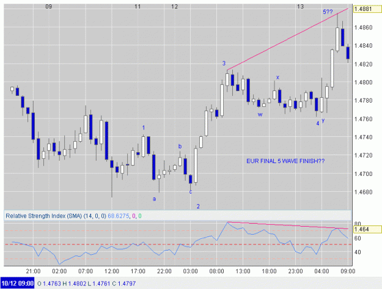Click the close price 'C 1.4797'
The height and width of the screenshot is (289, 382).
[123, 284]
